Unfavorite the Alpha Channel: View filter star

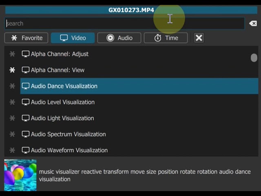click(x=12, y=70)
